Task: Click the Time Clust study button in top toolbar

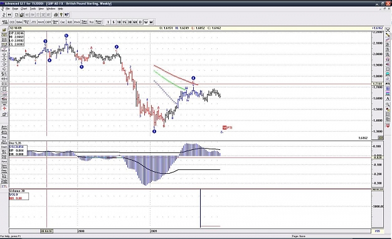Action: (84, 22)
